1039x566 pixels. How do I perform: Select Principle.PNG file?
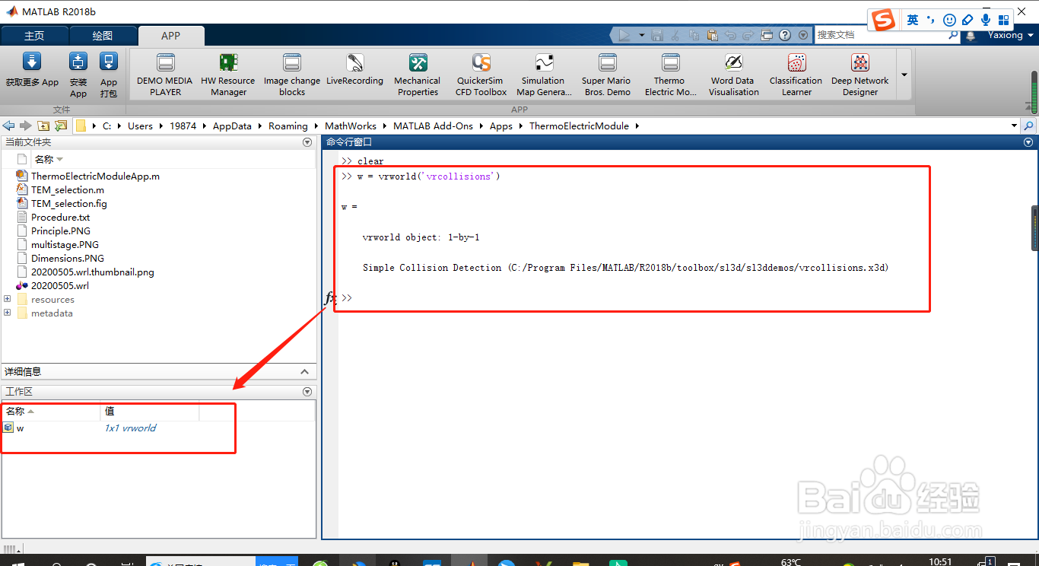click(60, 231)
